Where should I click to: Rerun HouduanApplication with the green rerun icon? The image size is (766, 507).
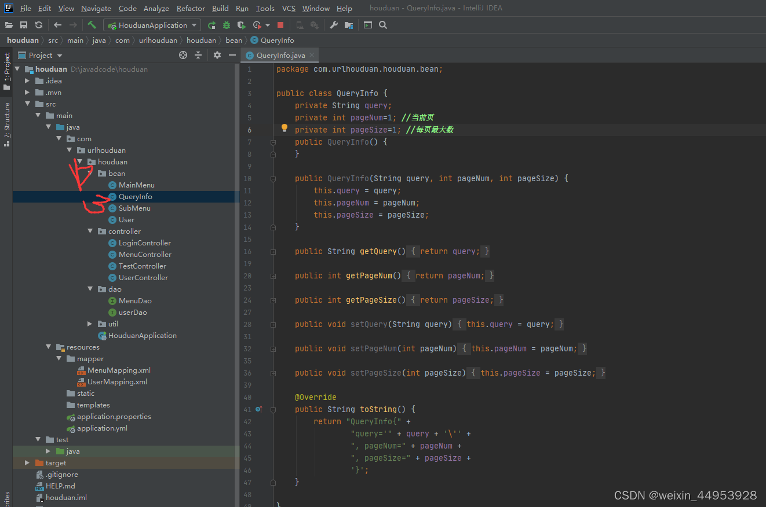[x=212, y=25]
